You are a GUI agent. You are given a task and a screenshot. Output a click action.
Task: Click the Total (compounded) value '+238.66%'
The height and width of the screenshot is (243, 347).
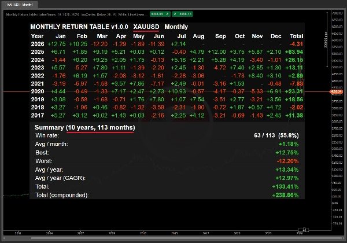point(286,195)
